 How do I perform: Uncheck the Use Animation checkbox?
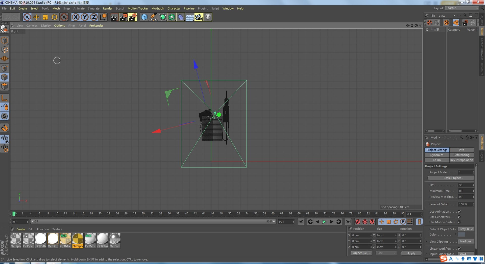click(x=459, y=212)
